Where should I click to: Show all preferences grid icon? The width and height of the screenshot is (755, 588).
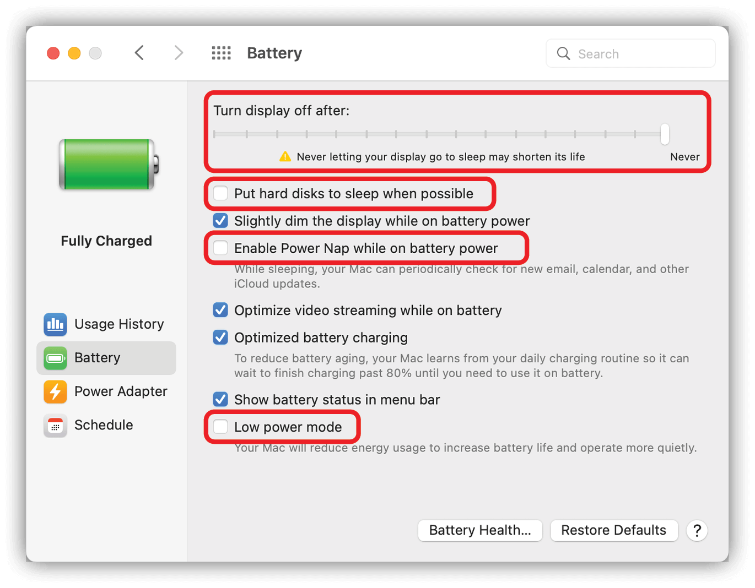(222, 53)
